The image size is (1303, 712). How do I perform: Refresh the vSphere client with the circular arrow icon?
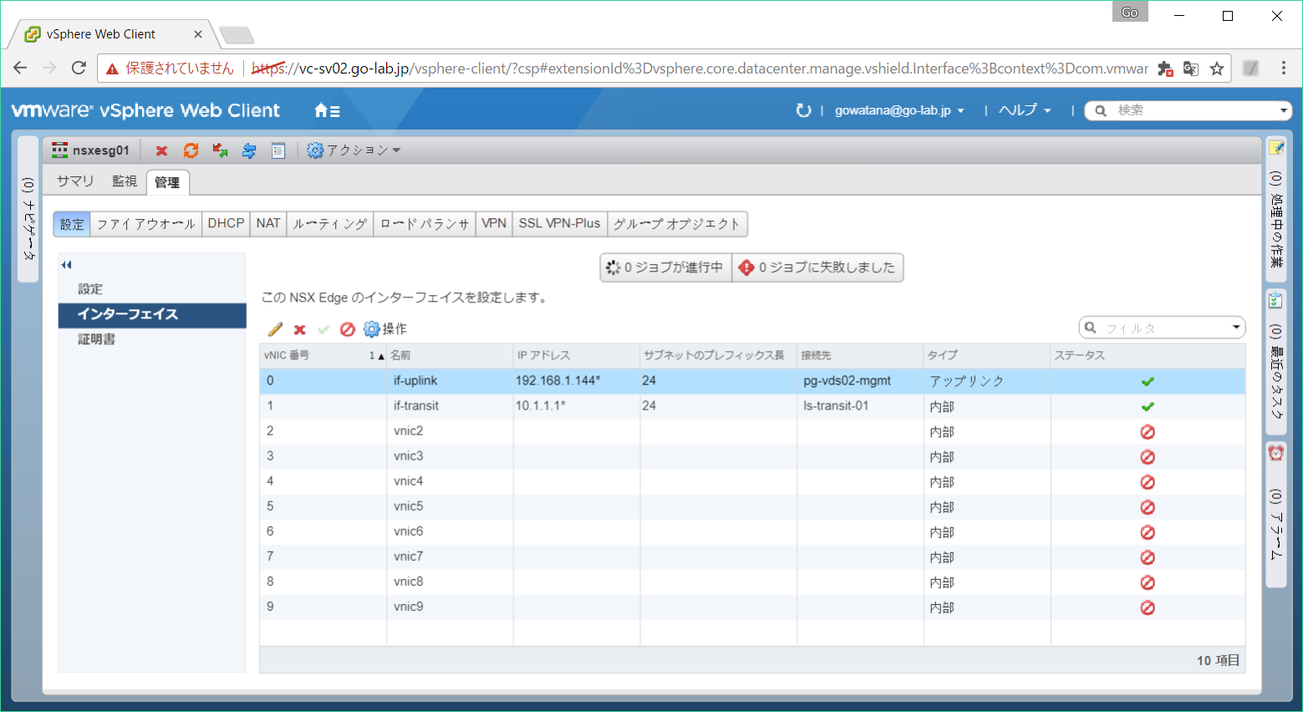tap(803, 110)
